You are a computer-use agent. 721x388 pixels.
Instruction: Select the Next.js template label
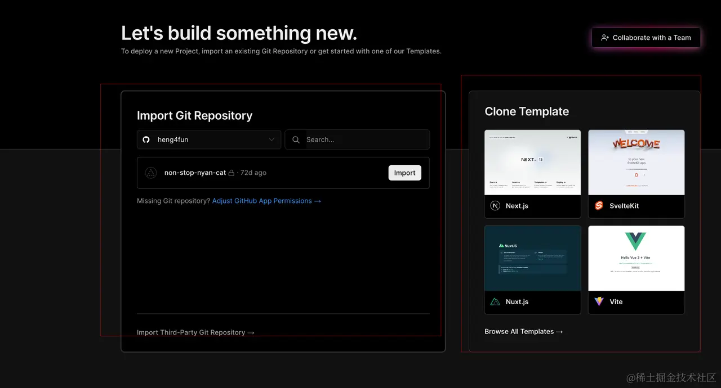point(517,206)
